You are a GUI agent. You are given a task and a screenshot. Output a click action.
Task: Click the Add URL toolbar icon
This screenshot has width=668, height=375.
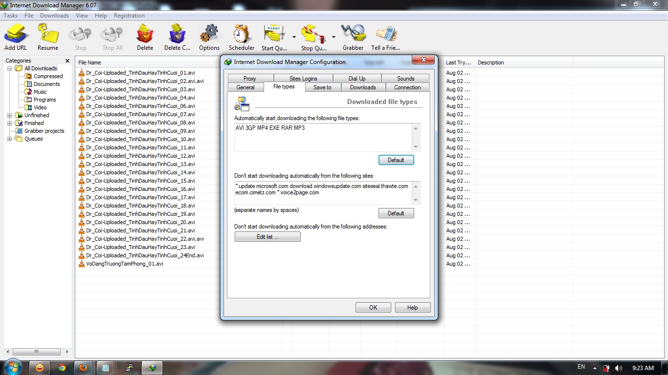[16, 38]
